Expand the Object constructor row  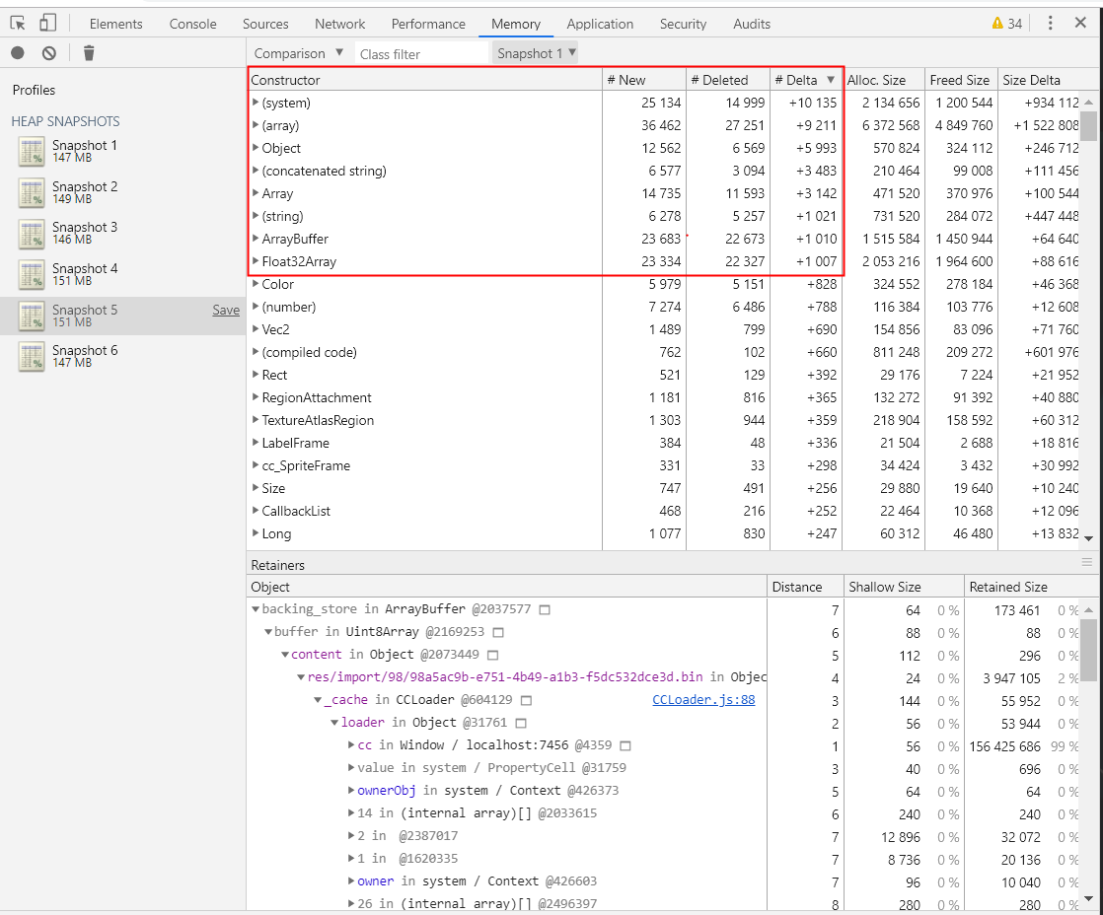coord(257,148)
